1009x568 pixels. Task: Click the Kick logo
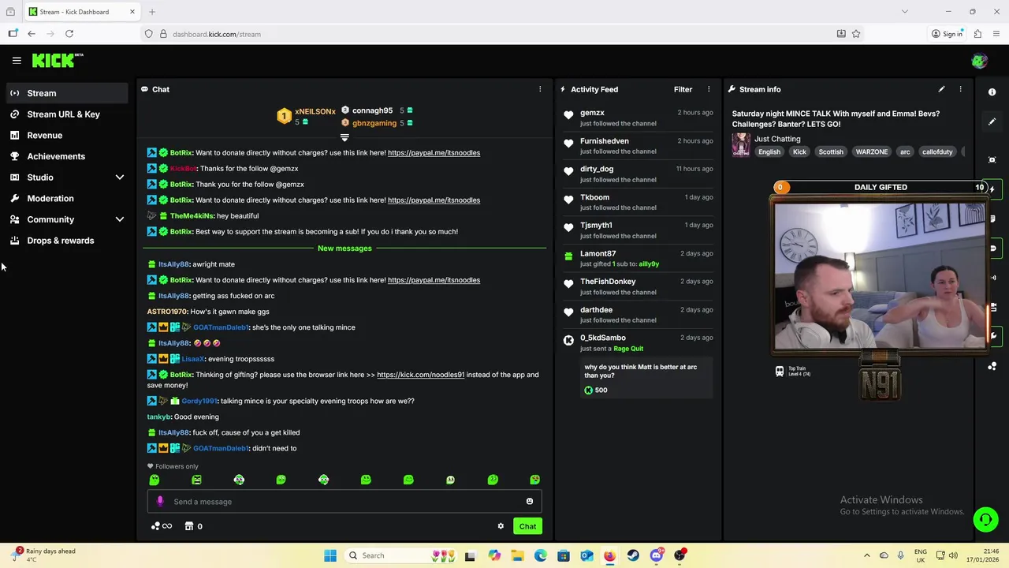click(58, 60)
